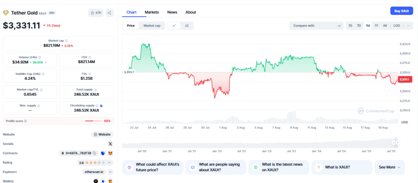Switch to candlestick chart view icon
This screenshot has width=418, height=183.
tap(187, 26)
